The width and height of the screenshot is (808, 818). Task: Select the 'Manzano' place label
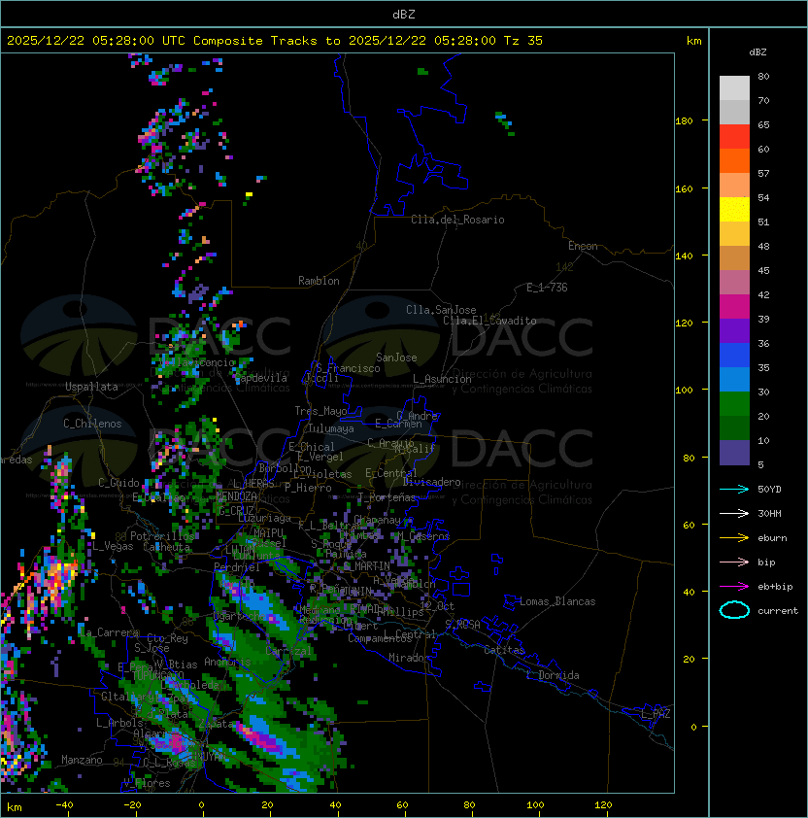pos(82,760)
